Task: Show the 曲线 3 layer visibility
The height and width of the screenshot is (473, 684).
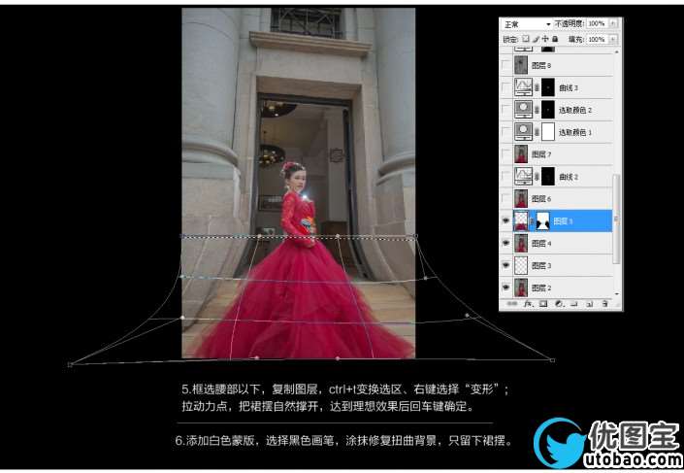Action: [506, 87]
